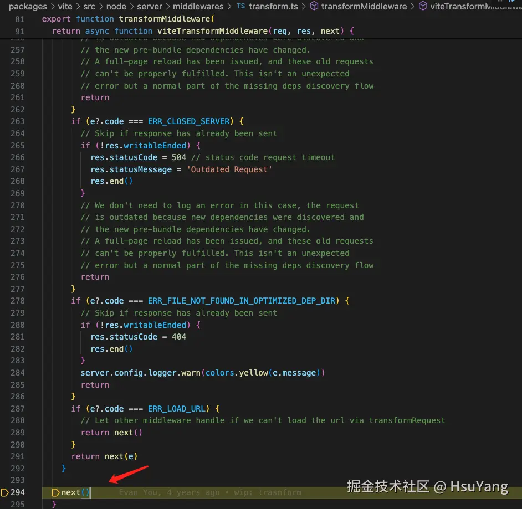
Task: Click the cube icon beside viteTransformMiddleware breadcrumb
Action: tap(423, 6)
